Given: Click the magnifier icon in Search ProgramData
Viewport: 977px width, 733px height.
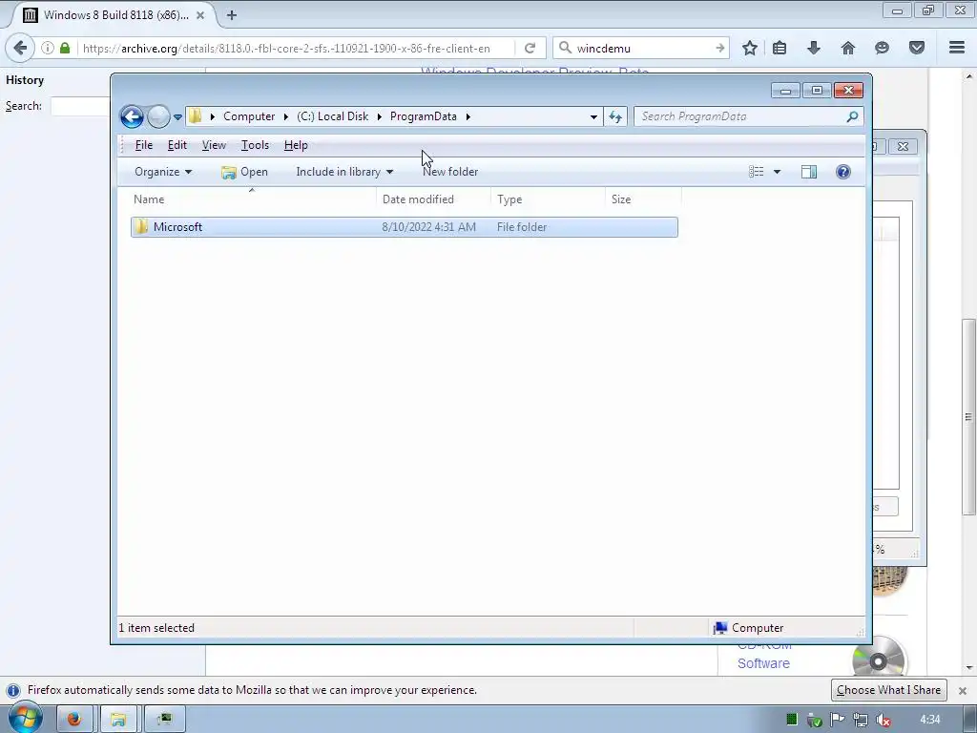Looking at the screenshot, I should [852, 116].
